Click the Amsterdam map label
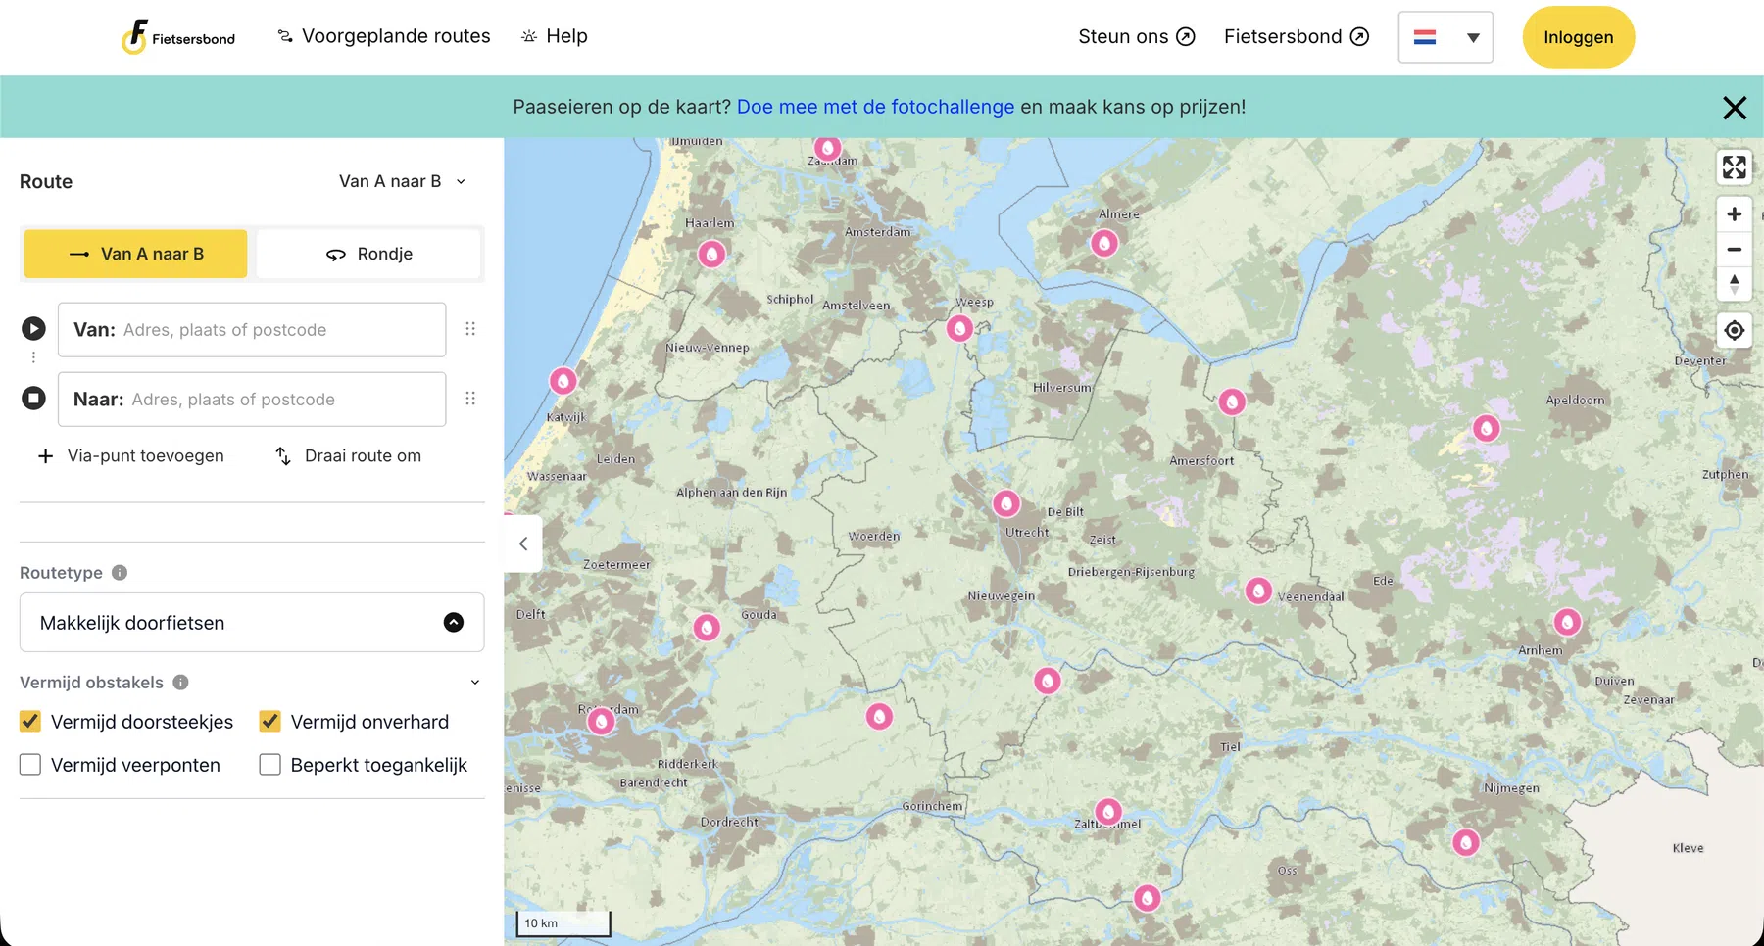Image resolution: width=1764 pixels, height=946 pixels. 877,232
